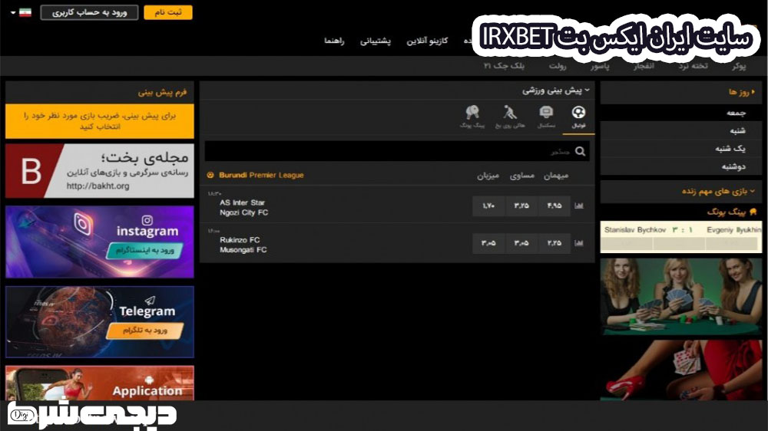Open the کازینو آنلاین menu item
768x431 pixels.
coord(427,41)
